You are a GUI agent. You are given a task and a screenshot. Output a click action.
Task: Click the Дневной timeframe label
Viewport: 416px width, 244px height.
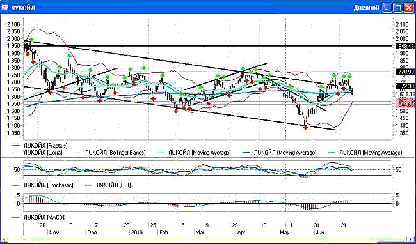click(366, 8)
